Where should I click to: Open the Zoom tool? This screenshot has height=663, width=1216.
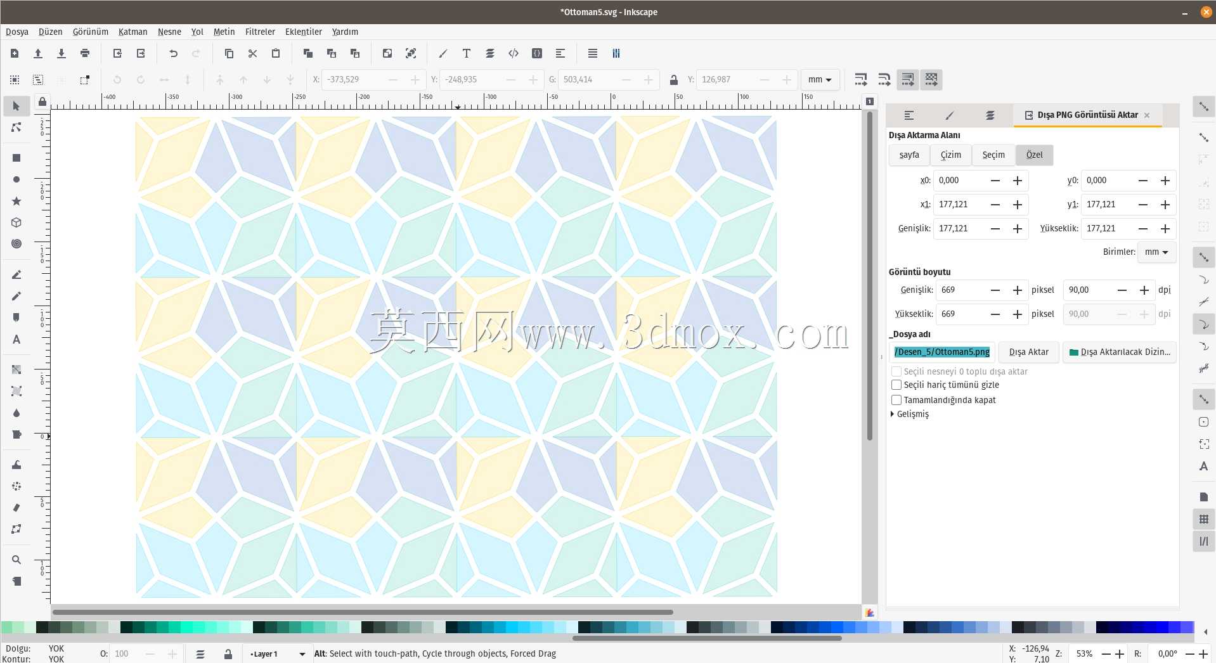click(16, 560)
